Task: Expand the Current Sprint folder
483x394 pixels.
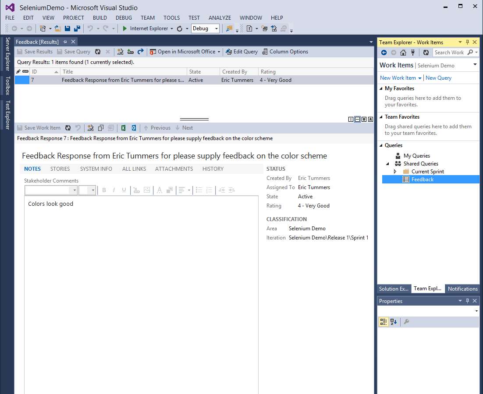Action: [395, 172]
